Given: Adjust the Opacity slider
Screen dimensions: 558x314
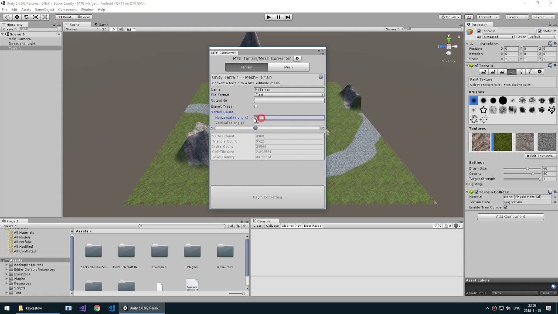Looking at the screenshot, I should 522,174.
